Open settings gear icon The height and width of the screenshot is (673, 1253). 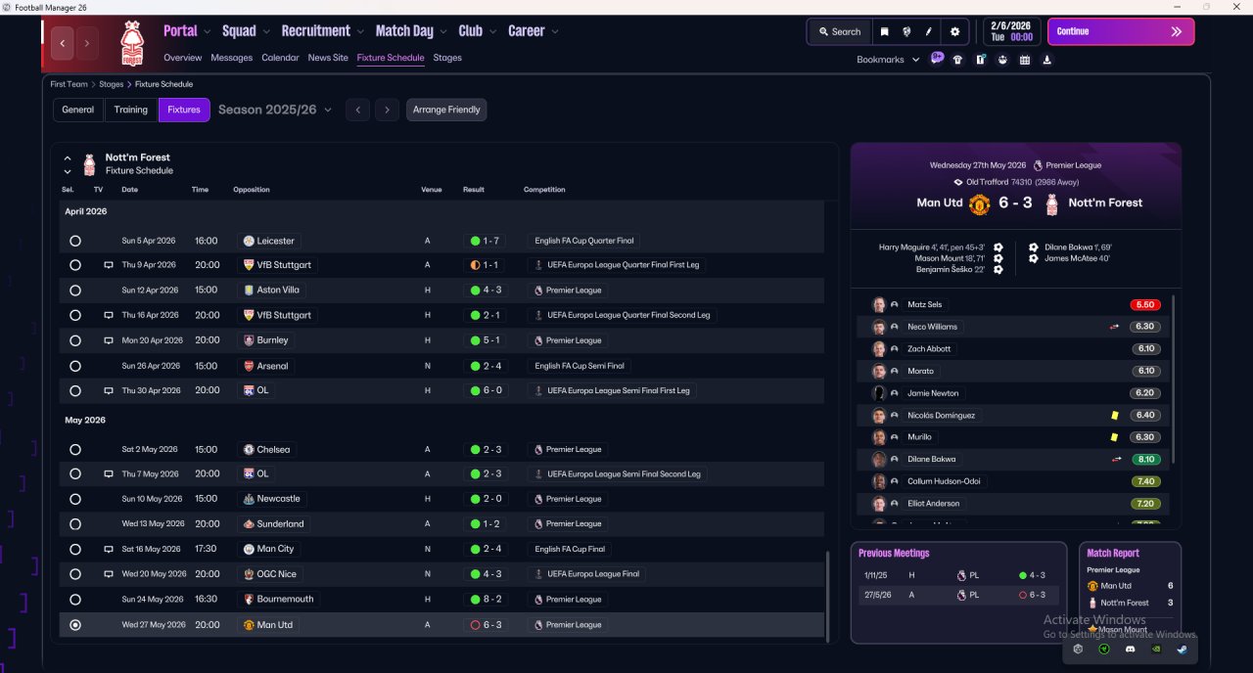[x=955, y=31]
